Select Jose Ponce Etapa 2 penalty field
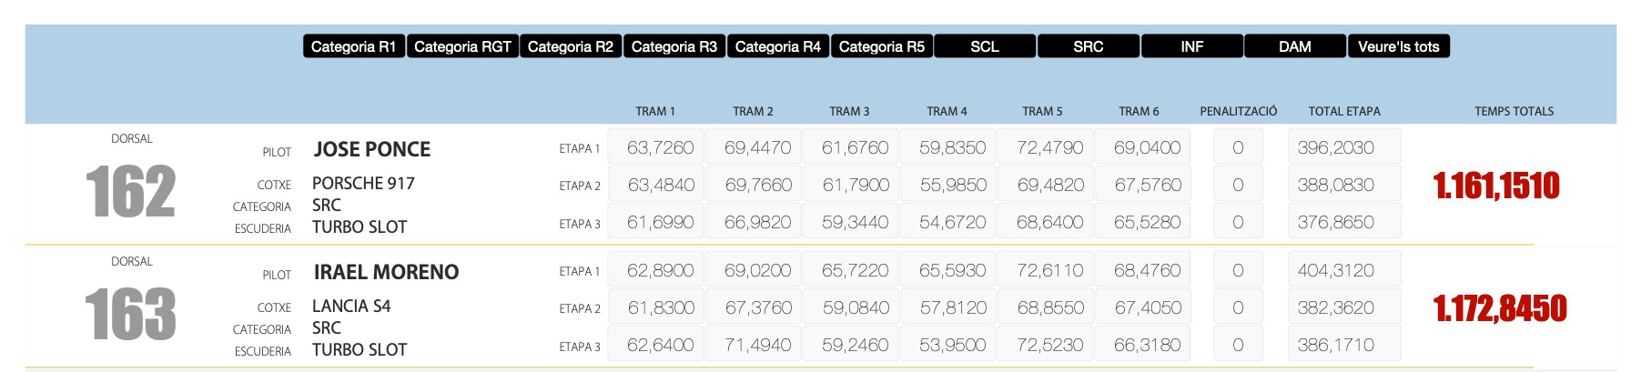The height and width of the screenshot is (372, 1641). click(x=1238, y=185)
